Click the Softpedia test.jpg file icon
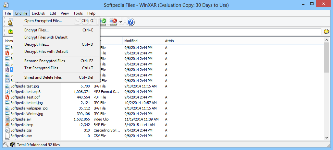 click(x=7, y=86)
